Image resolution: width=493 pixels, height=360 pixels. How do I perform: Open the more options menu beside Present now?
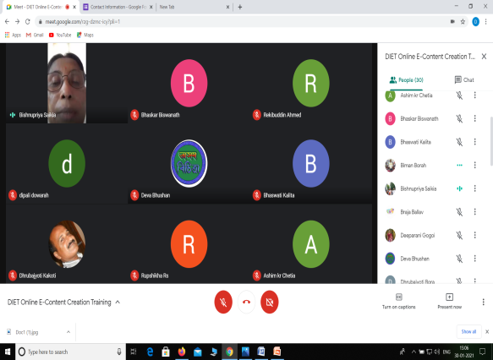point(483,302)
